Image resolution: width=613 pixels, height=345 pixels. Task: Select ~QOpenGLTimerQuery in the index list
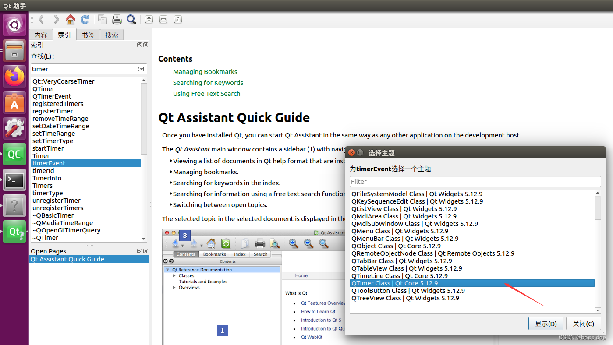click(x=86, y=230)
